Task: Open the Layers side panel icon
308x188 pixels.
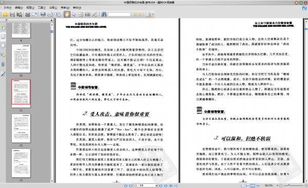Action: [x=3, y=46]
